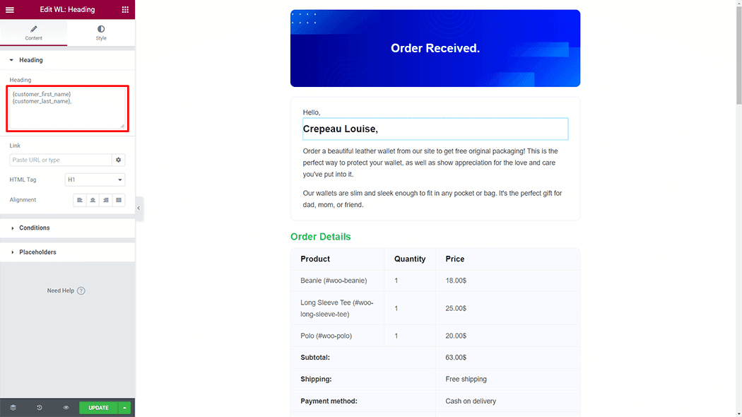Click the Need Help question mark icon
The width and height of the screenshot is (742, 417).
tap(81, 290)
